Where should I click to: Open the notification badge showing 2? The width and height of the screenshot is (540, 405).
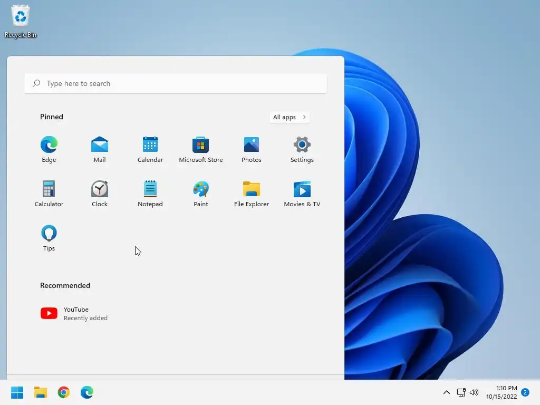coord(525,392)
